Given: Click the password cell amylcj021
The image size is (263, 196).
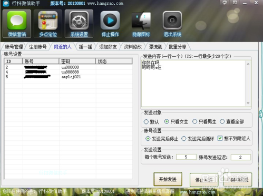Looking at the screenshot, I should coord(71,77).
